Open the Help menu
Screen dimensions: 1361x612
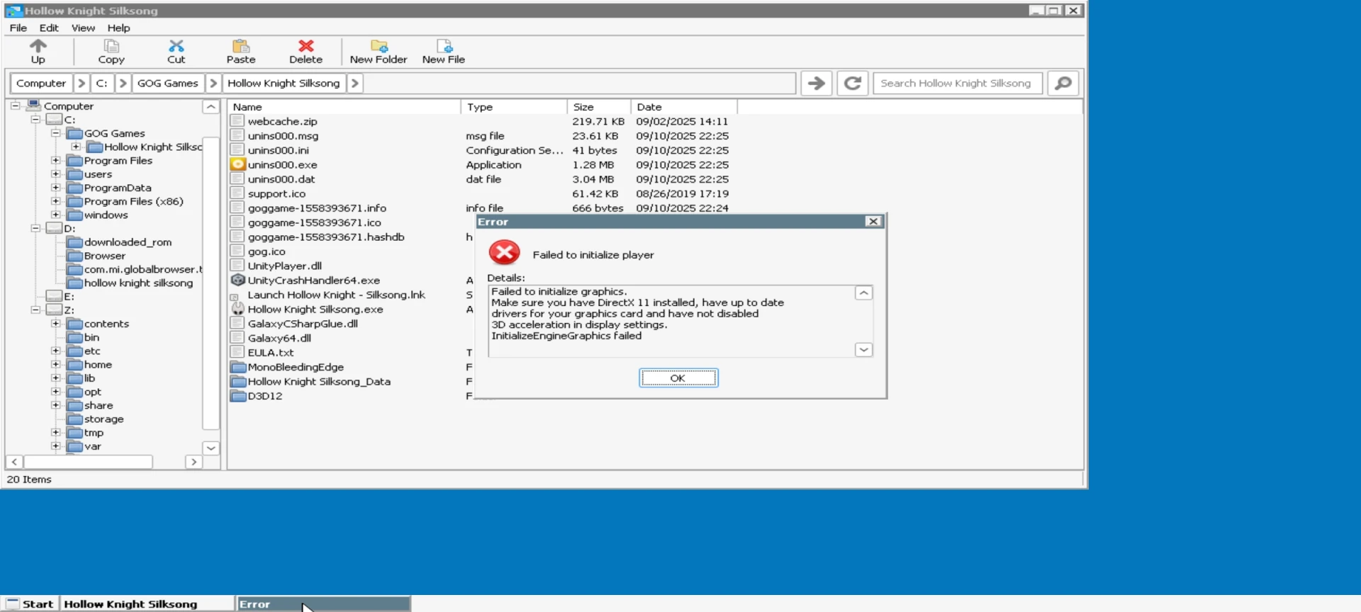[118, 28]
